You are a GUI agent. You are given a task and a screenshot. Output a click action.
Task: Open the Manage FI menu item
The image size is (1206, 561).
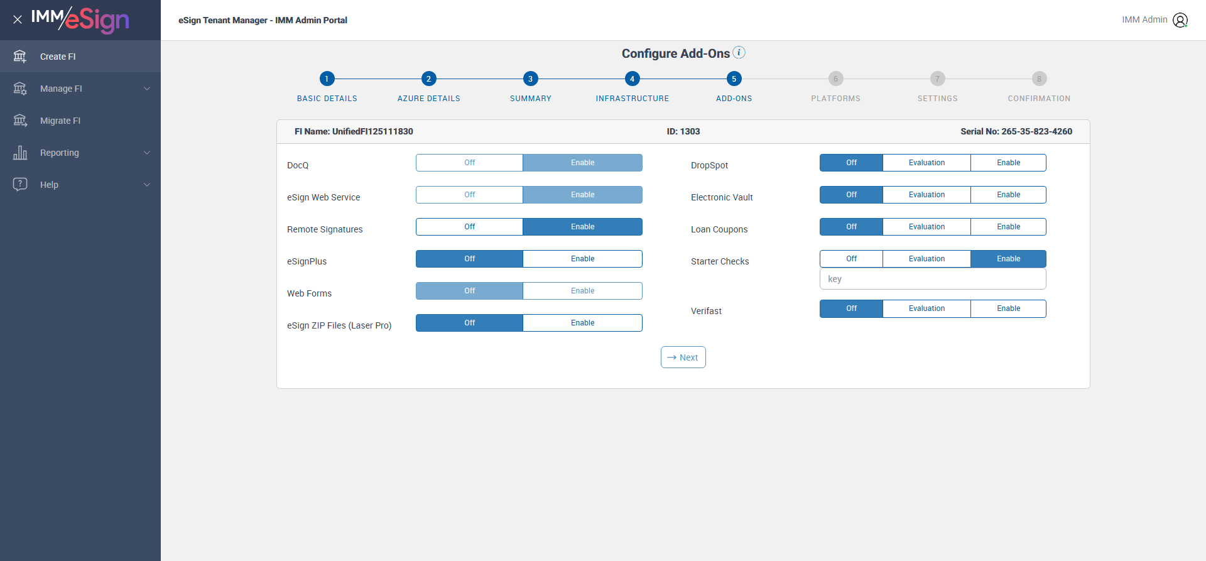pos(80,89)
